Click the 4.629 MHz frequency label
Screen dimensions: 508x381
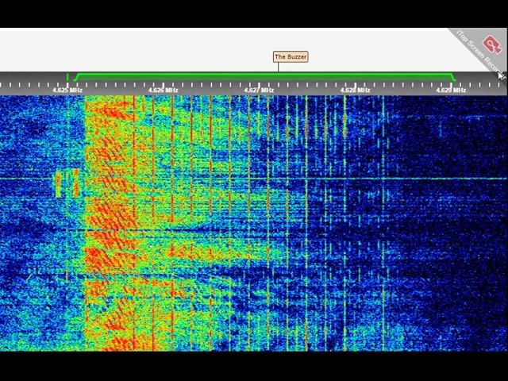coord(451,90)
